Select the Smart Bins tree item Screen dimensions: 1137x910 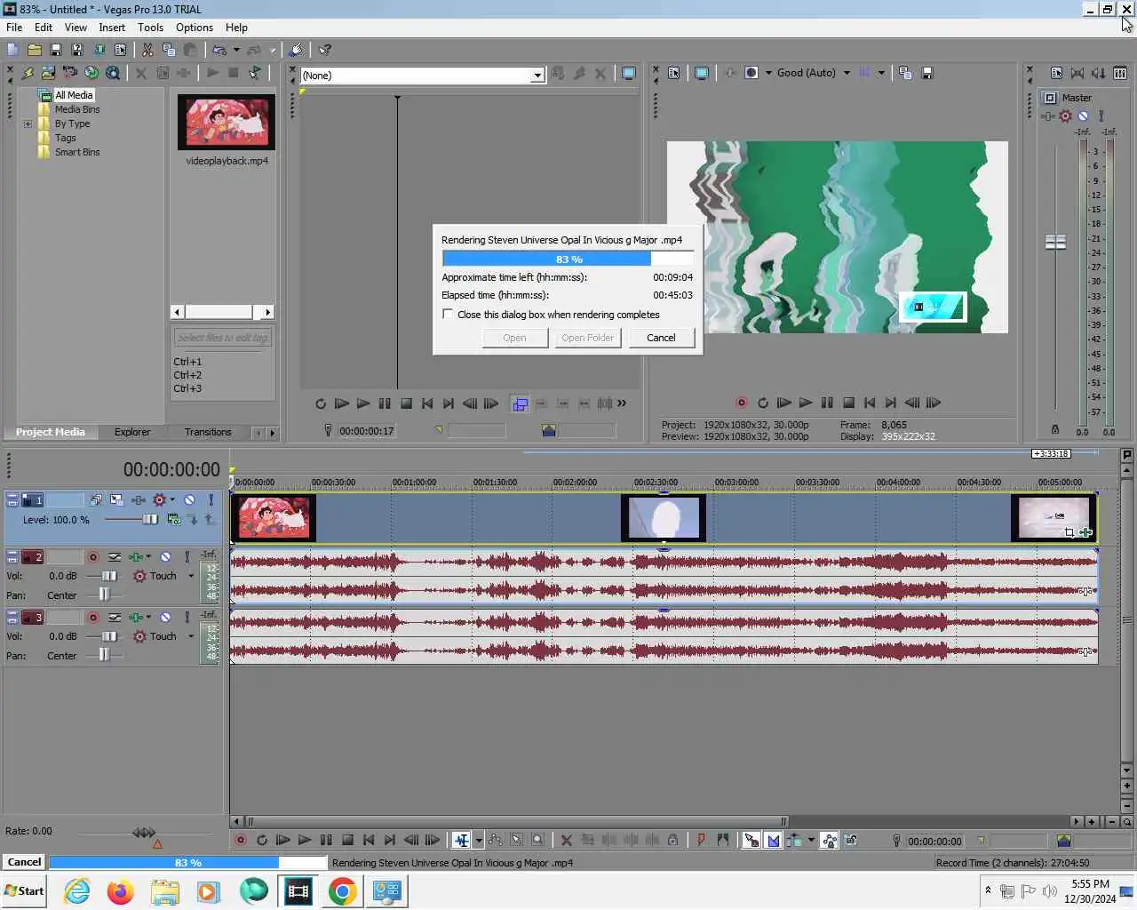(x=77, y=152)
